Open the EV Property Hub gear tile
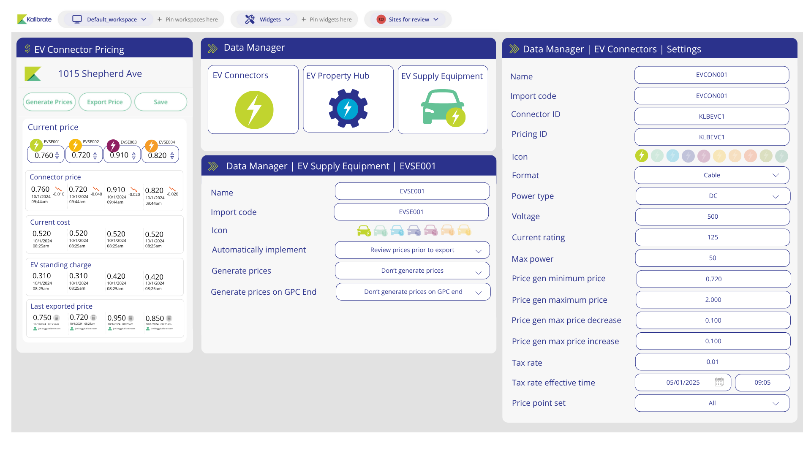Viewport: 811px width, 456px height. 348,109
